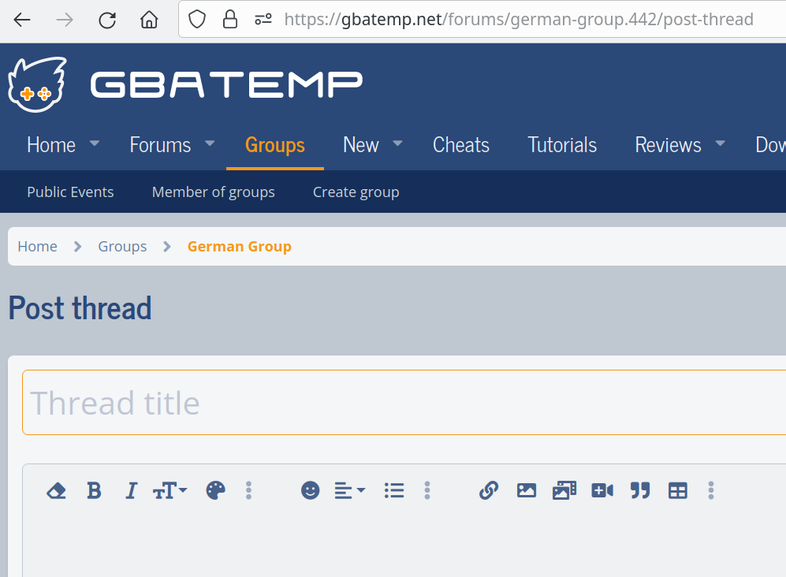Open more options after table icon
The height and width of the screenshot is (577, 786).
click(x=711, y=490)
